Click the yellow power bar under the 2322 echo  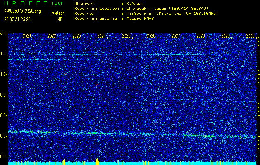(x=64, y=162)
